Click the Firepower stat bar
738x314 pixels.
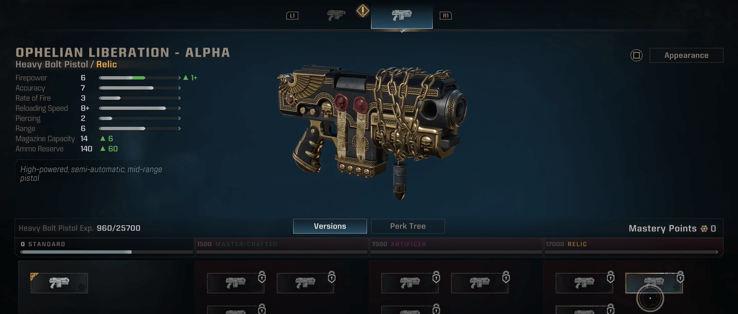(x=140, y=78)
